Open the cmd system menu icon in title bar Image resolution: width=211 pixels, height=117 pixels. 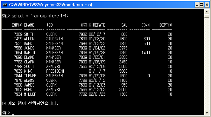(5, 5)
